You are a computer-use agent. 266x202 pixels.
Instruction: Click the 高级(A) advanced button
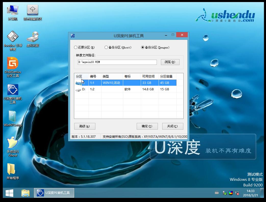tap(85, 126)
